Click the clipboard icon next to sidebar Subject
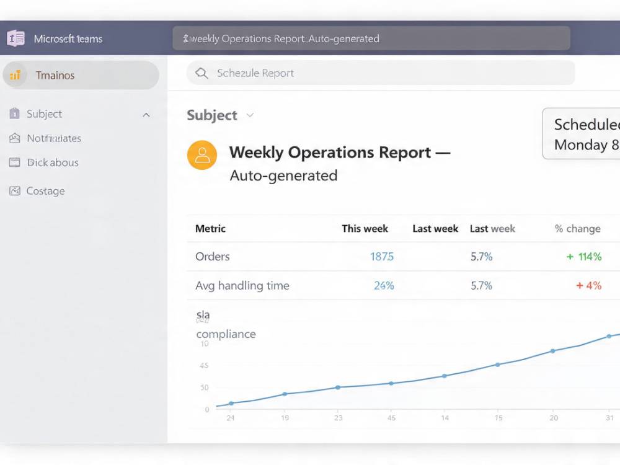 pos(15,113)
